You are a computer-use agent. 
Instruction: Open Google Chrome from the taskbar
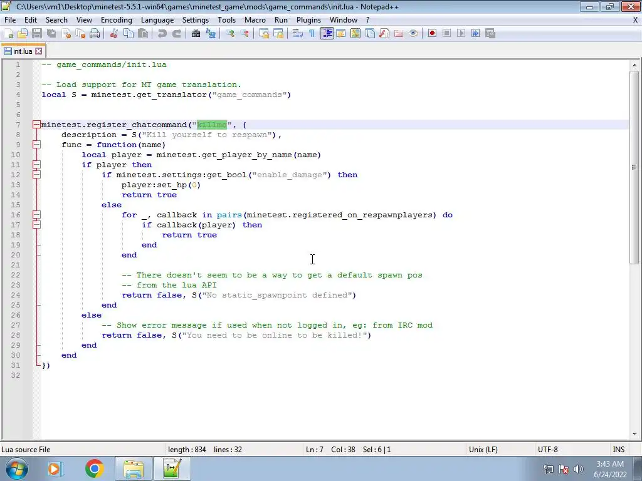tap(95, 468)
